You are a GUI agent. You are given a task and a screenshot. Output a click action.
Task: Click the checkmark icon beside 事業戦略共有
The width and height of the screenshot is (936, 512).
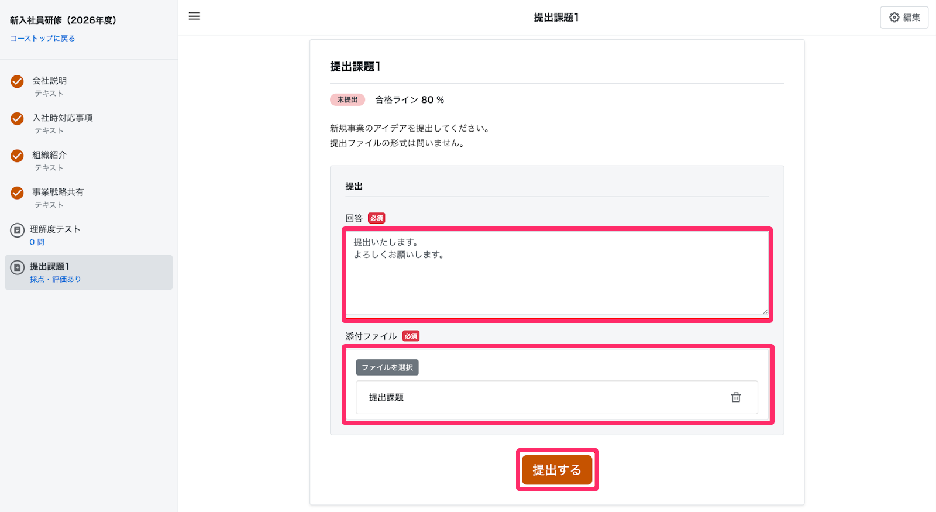pos(18,193)
